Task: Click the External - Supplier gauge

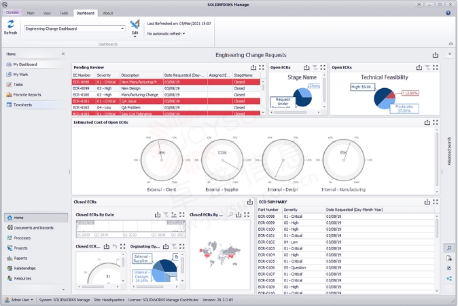Action: [222, 160]
